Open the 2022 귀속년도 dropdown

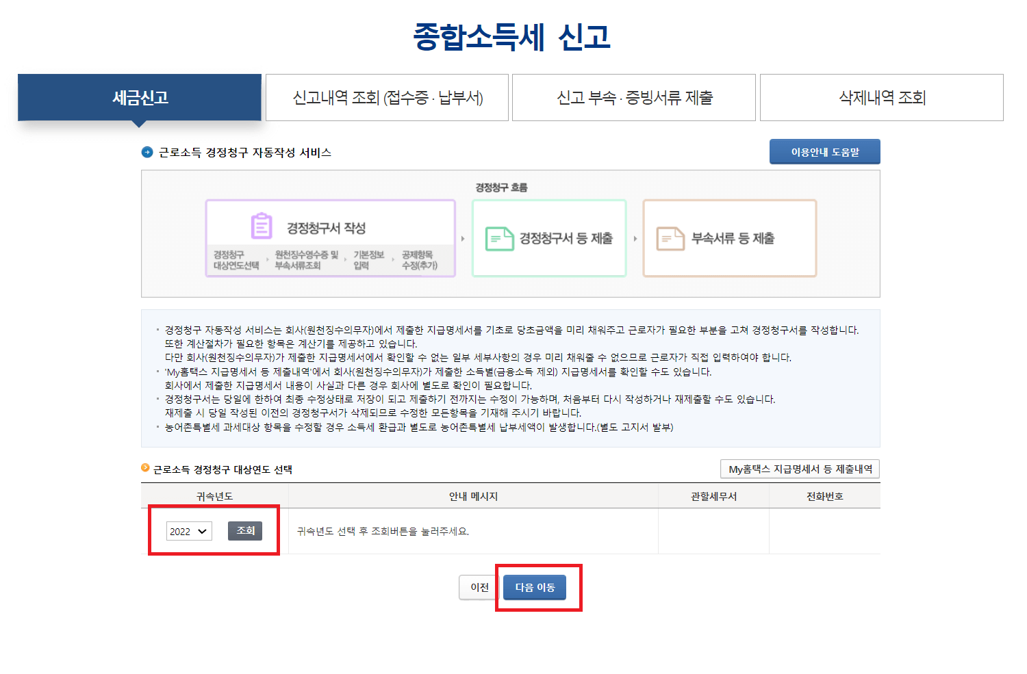189,531
